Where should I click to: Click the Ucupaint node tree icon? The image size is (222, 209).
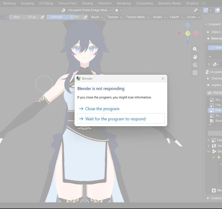(x=208, y=72)
